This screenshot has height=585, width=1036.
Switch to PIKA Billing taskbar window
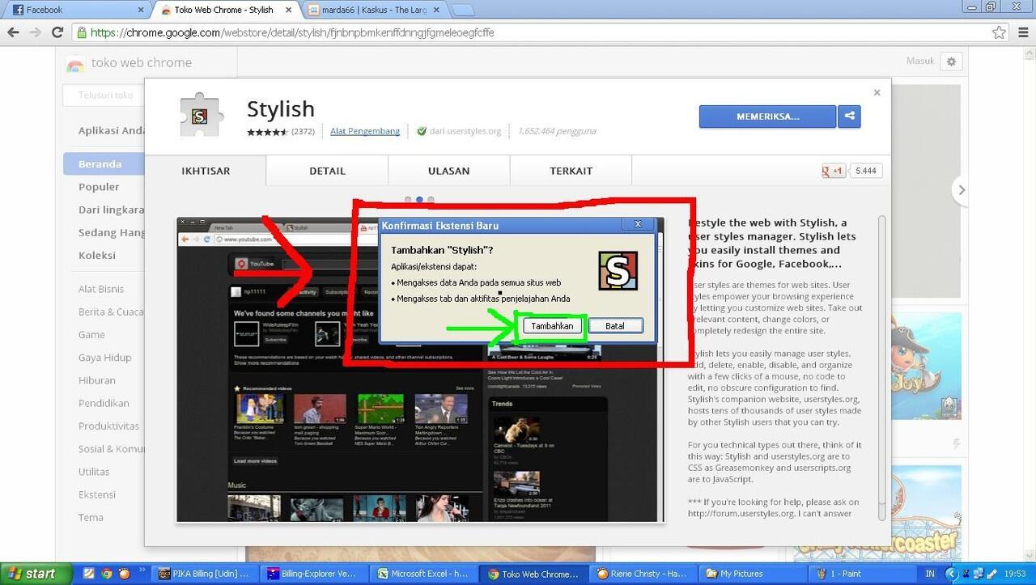pos(203,574)
